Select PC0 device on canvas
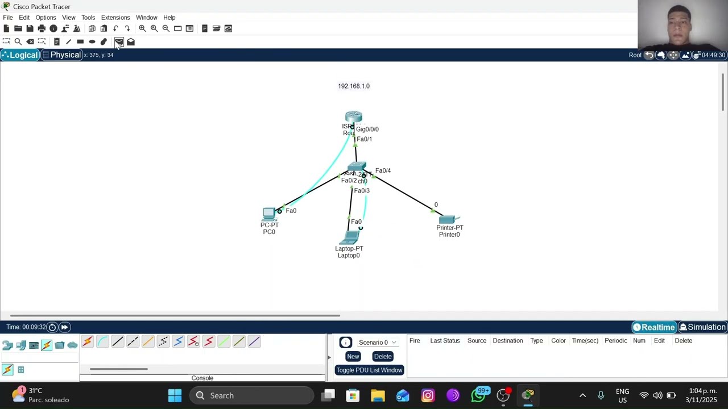The height and width of the screenshot is (409, 728). (268, 214)
